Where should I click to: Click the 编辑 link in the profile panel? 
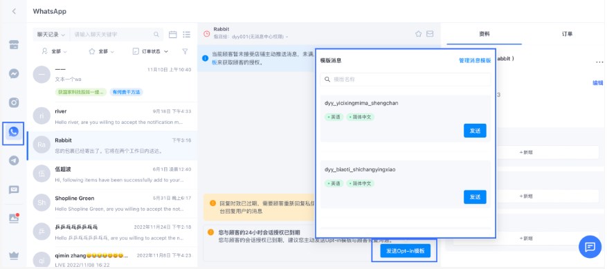[598, 83]
